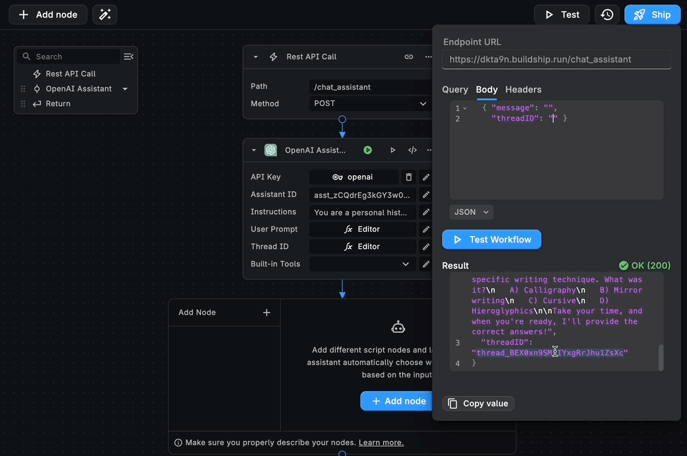Copy the Rest API Call endpoint link icon
This screenshot has width=687, height=456.
click(409, 57)
